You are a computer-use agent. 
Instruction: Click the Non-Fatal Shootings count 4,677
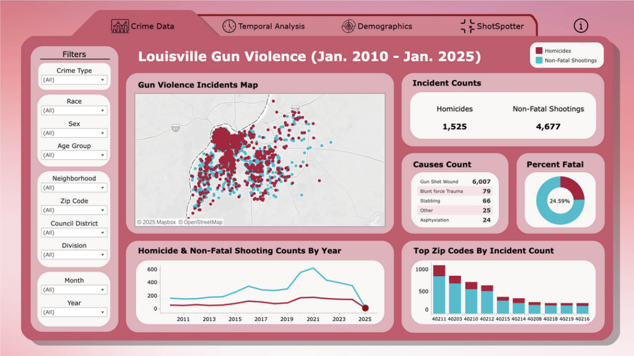[549, 127]
